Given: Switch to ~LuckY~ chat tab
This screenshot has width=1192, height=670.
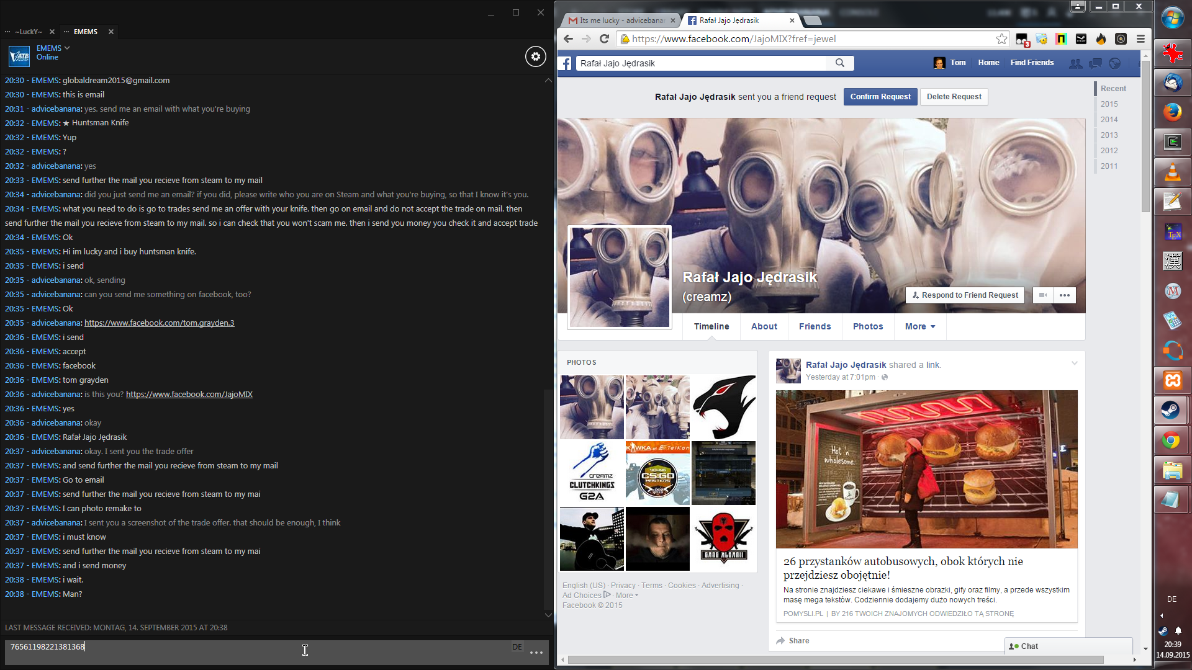Looking at the screenshot, I should [29, 32].
